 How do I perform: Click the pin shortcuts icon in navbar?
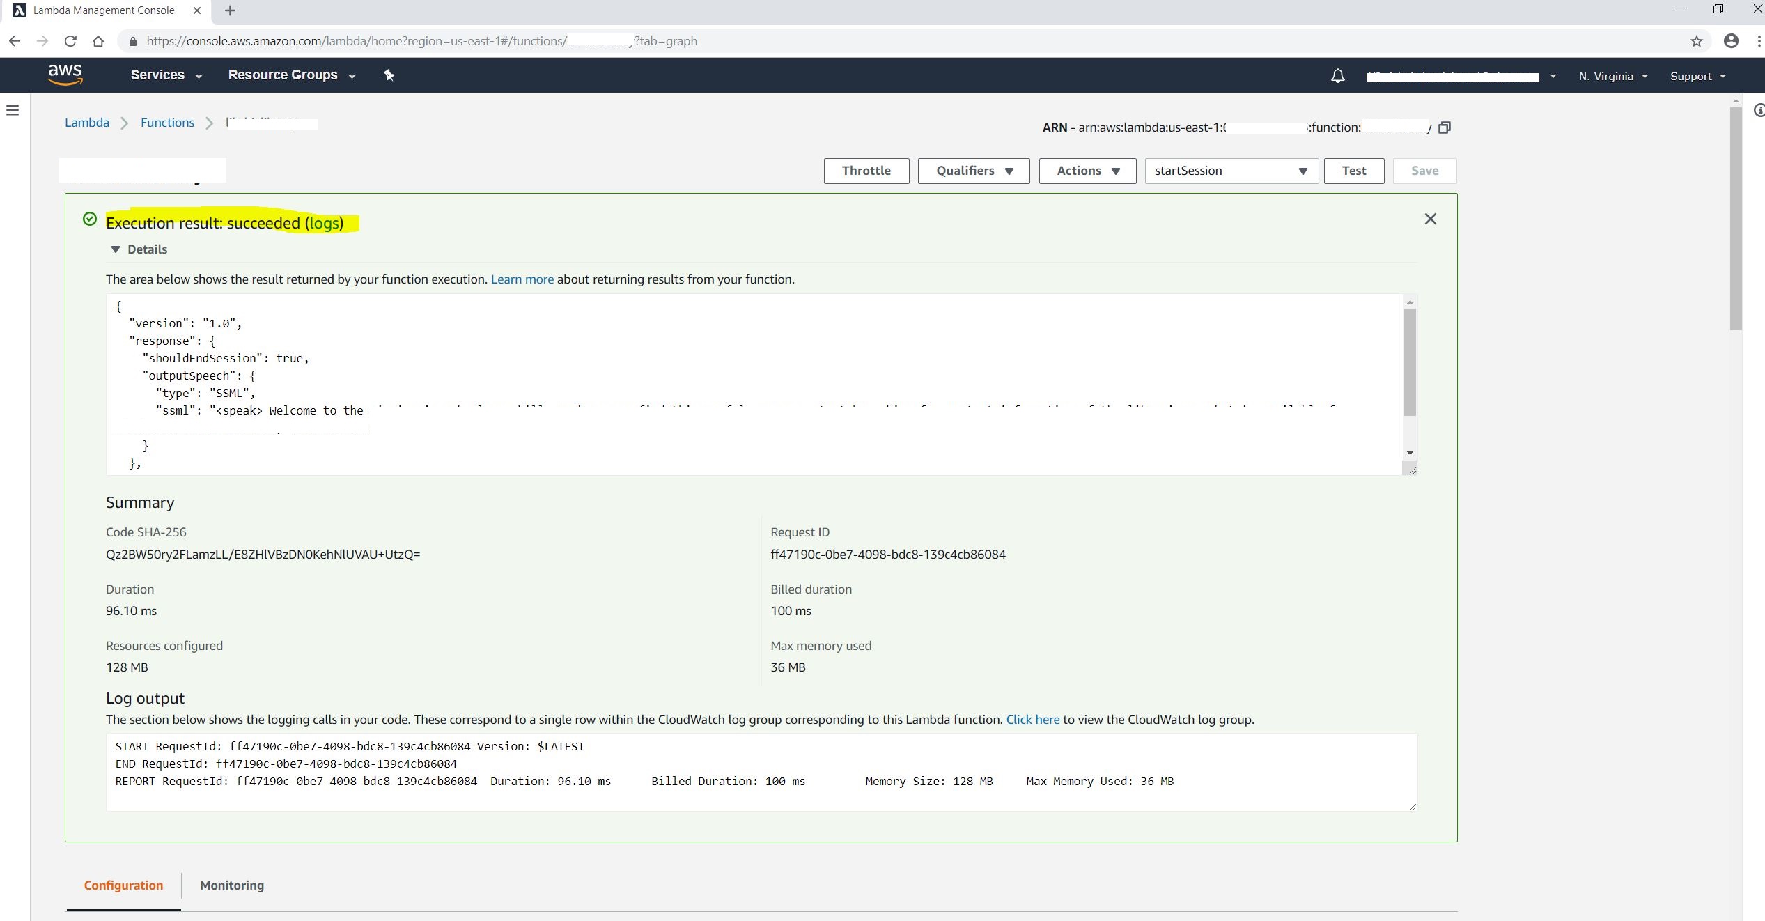(389, 75)
